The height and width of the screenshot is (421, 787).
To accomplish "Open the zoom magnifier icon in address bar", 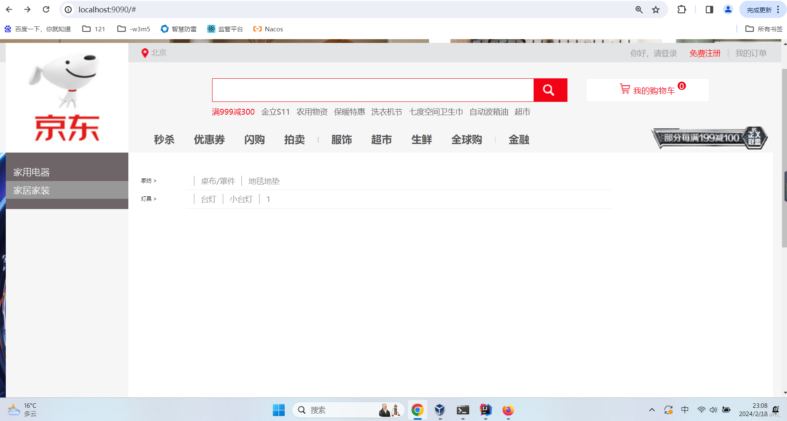I will [x=639, y=9].
